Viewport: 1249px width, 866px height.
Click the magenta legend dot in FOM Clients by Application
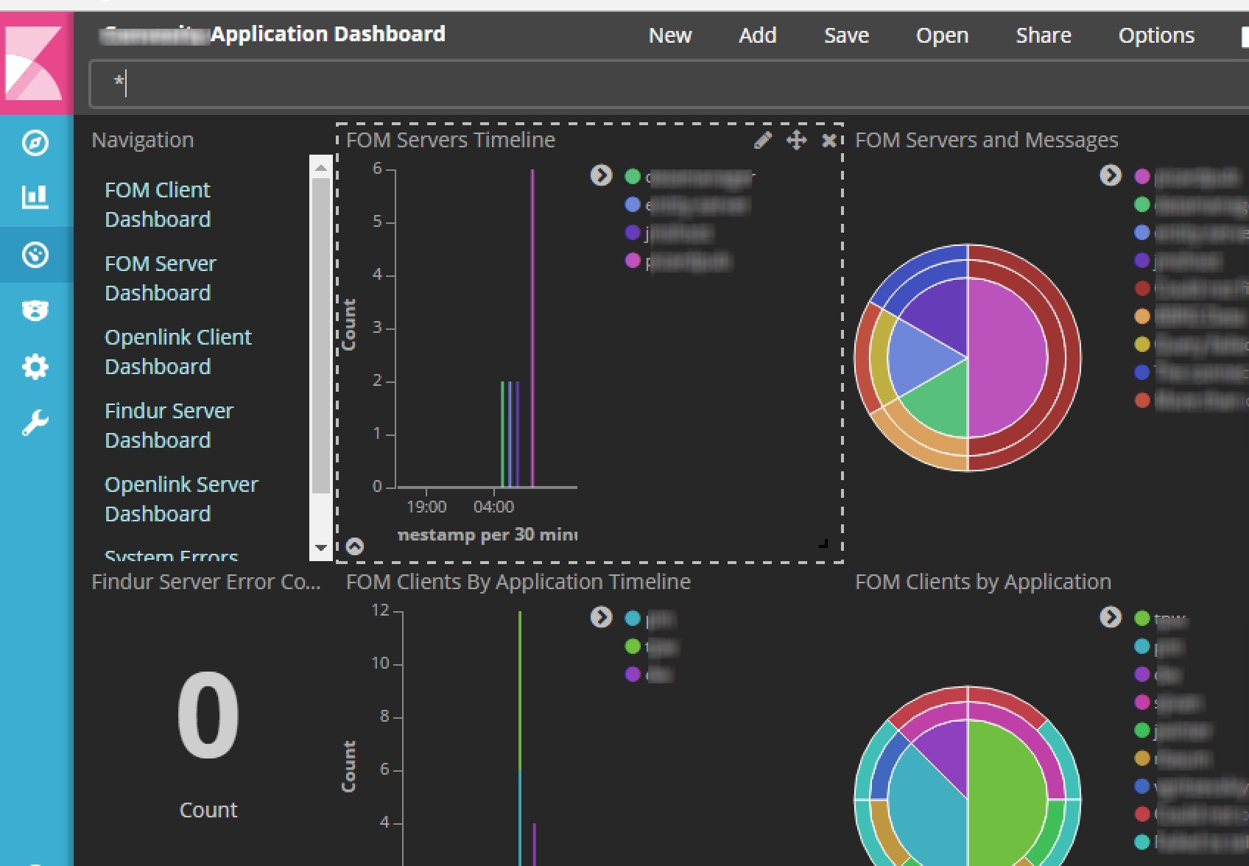pyautogui.click(x=1142, y=702)
